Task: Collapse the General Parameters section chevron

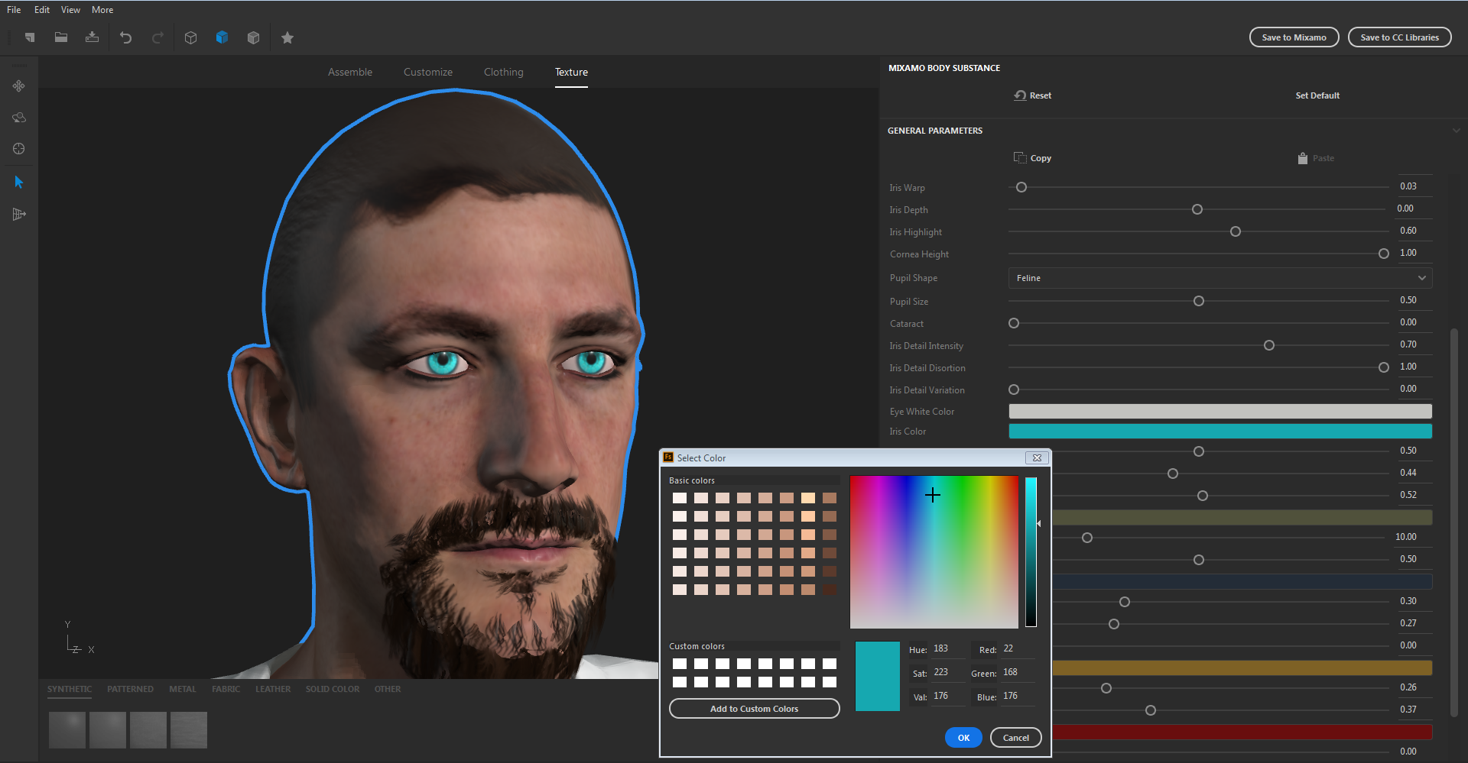Action: (x=1457, y=130)
